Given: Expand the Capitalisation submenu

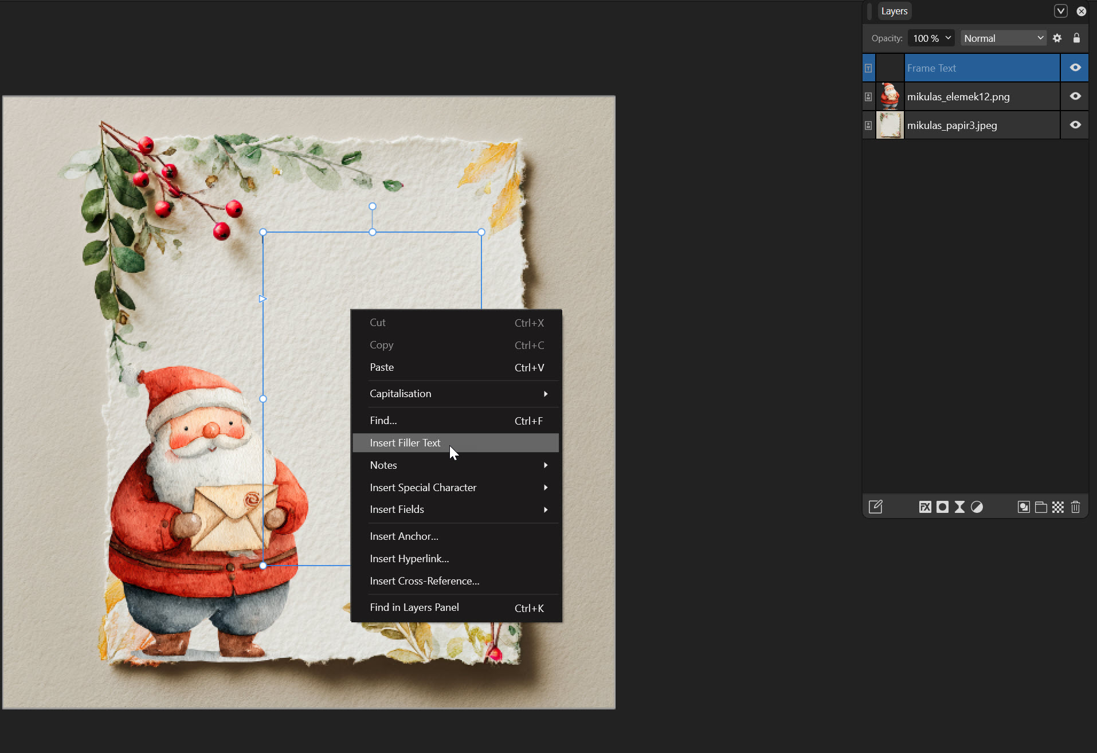Looking at the screenshot, I should point(456,394).
